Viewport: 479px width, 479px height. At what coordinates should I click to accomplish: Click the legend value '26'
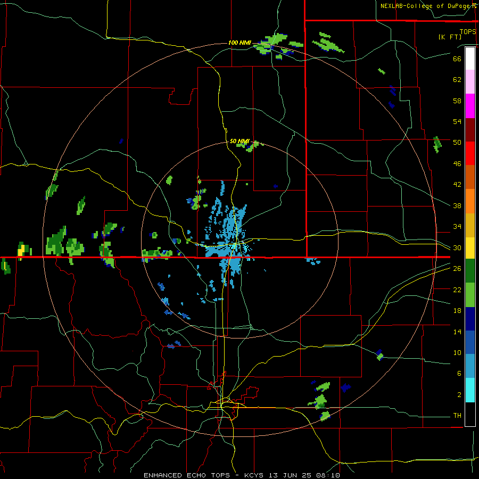pyautogui.click(x=457, y=269)
